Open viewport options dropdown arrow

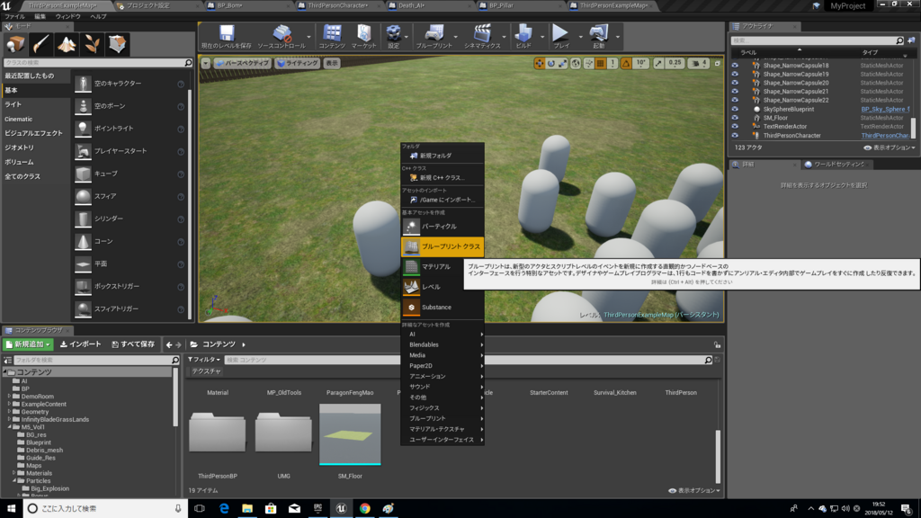(206, 64)
